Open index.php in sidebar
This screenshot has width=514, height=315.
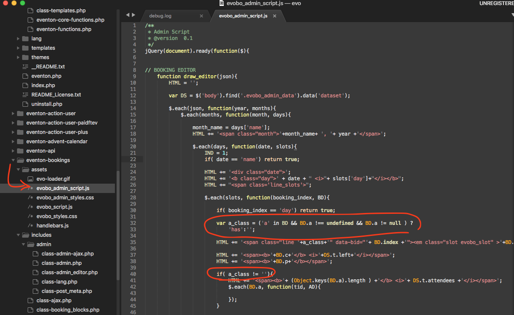[x=43, y=85]
